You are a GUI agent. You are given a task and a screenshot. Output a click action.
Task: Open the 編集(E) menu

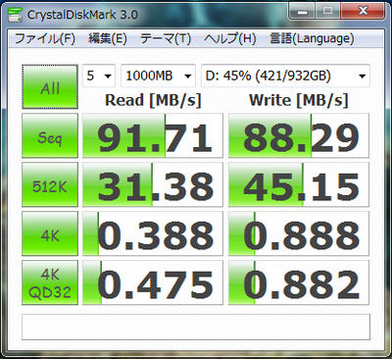[108, 39]
